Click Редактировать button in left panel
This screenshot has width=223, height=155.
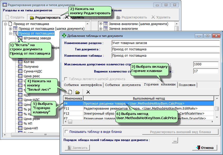point(45,17)
